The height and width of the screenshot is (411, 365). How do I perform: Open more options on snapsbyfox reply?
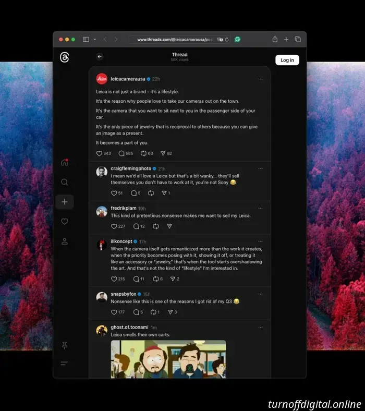click(260, 294)
